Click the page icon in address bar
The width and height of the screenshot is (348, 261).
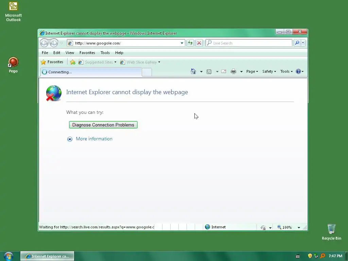coord(70,43)
